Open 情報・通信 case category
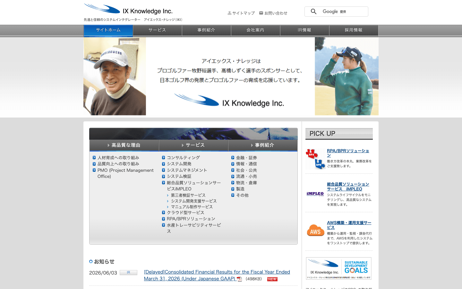This screenshot has width=462, height=289. [246, 164]
